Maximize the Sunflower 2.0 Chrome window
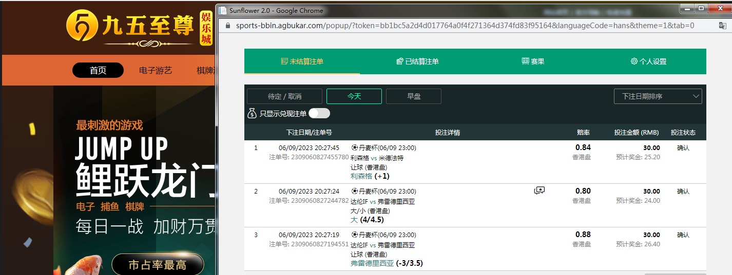The height and width of the screenshot is (275, 732). point(701,8)
